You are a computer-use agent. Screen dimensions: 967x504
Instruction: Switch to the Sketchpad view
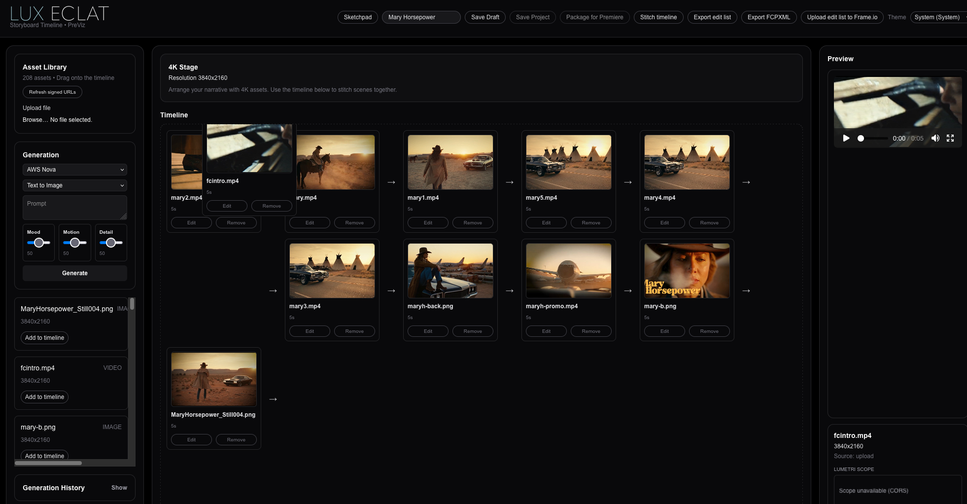[357, 17]
